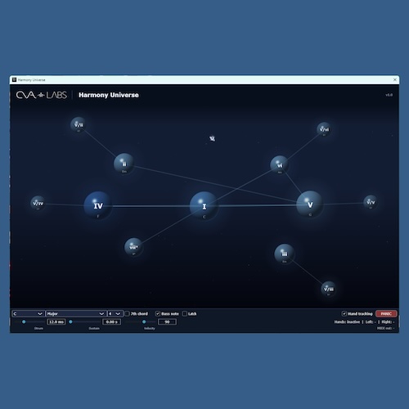Click the strum value field 12.0 ms
The height and width of the screenshot is (409, 409).
point(56,321)
